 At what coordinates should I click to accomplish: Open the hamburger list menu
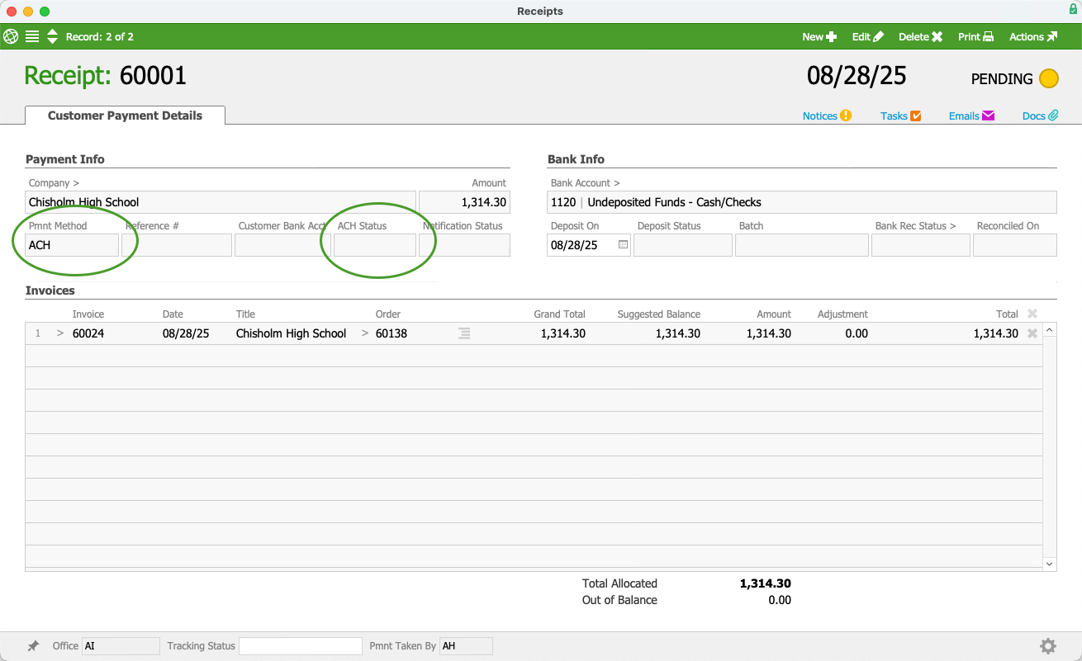[32, 36]
